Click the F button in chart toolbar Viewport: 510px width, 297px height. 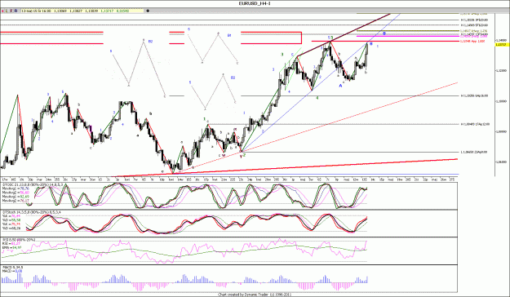pos(11,11)
